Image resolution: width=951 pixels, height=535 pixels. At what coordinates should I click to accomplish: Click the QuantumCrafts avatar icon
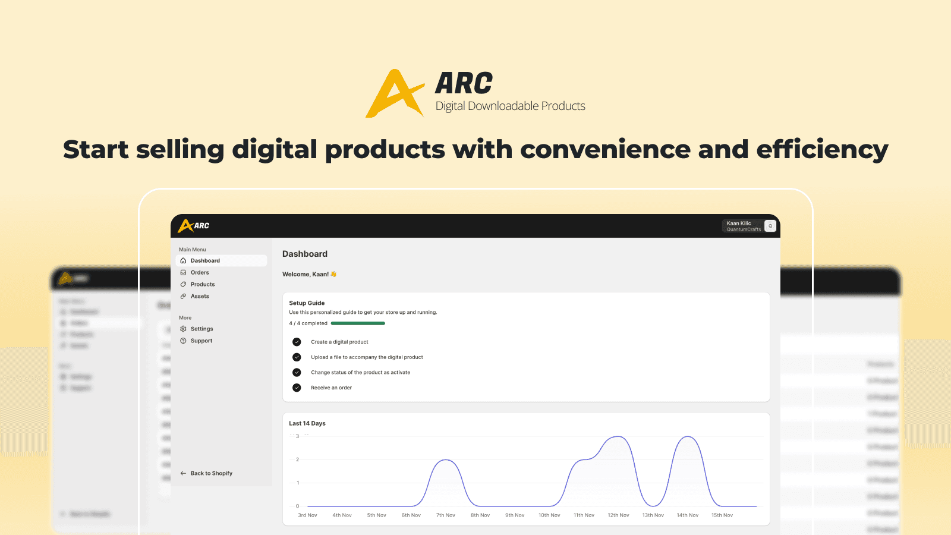tap(770, 226)
